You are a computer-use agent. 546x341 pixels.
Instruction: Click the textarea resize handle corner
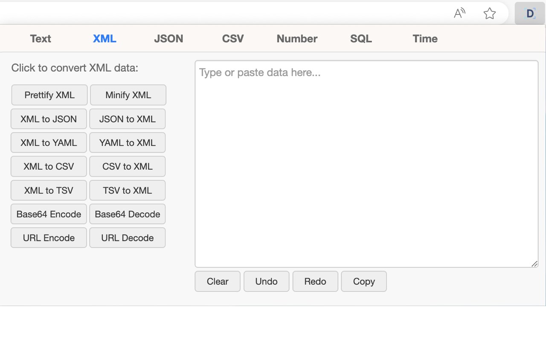tap(534, 264)
